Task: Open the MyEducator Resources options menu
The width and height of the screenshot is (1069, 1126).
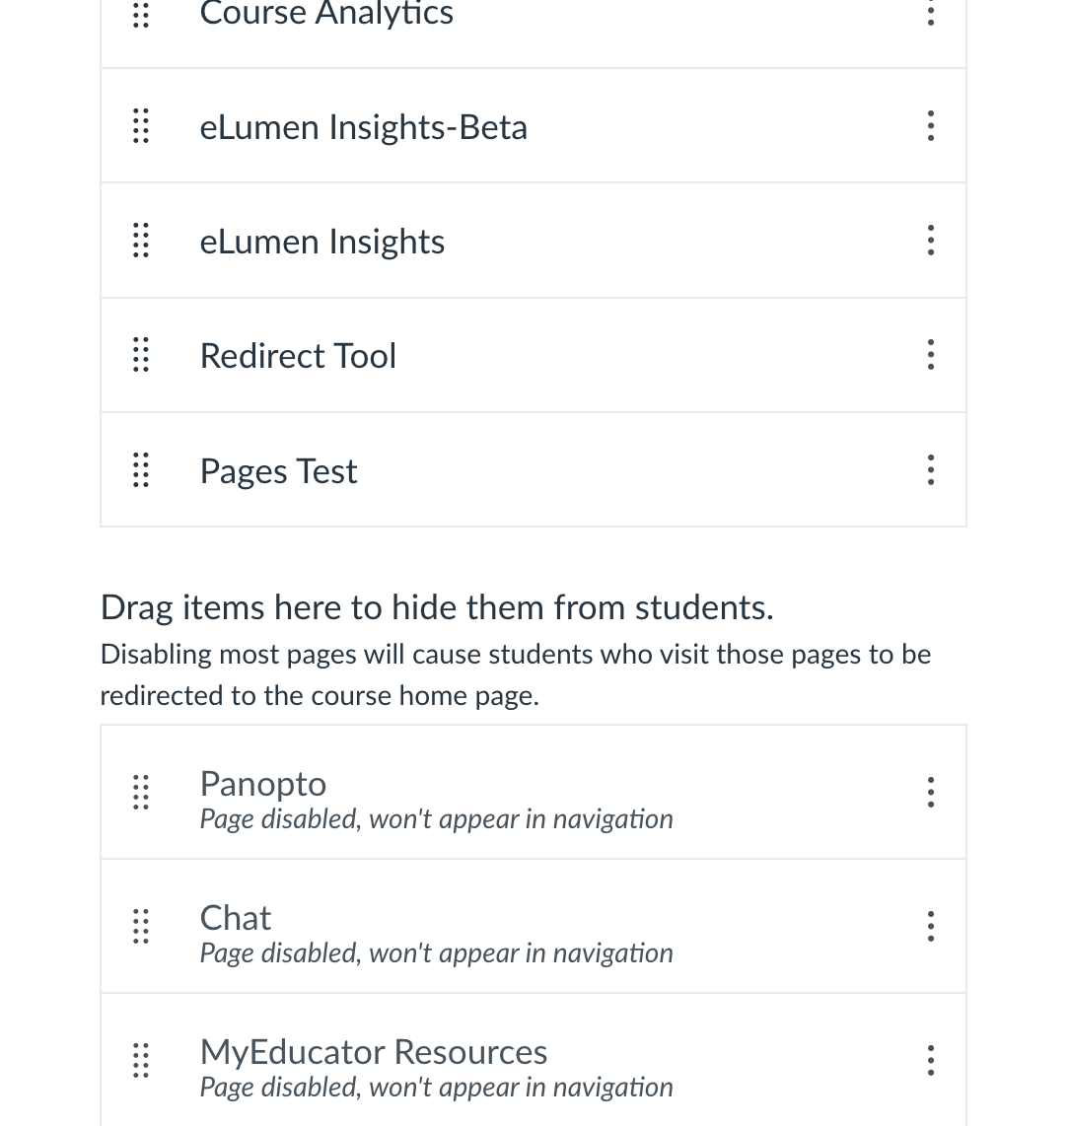Action: pyautogui.click(x=930, y=1060)
